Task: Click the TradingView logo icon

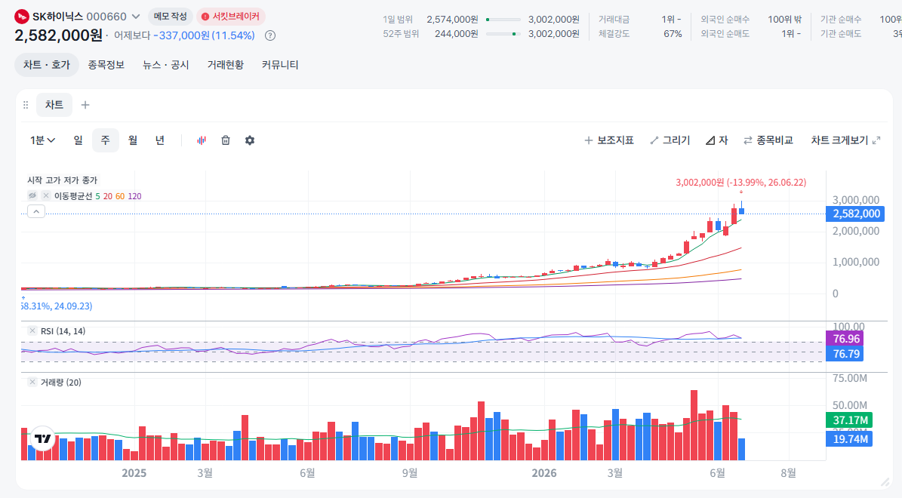Action: [x=42, y=439]
